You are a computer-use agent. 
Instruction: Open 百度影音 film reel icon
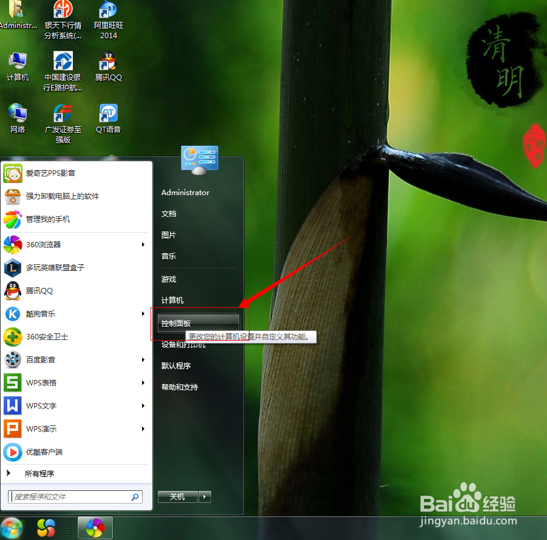point(13,359)
